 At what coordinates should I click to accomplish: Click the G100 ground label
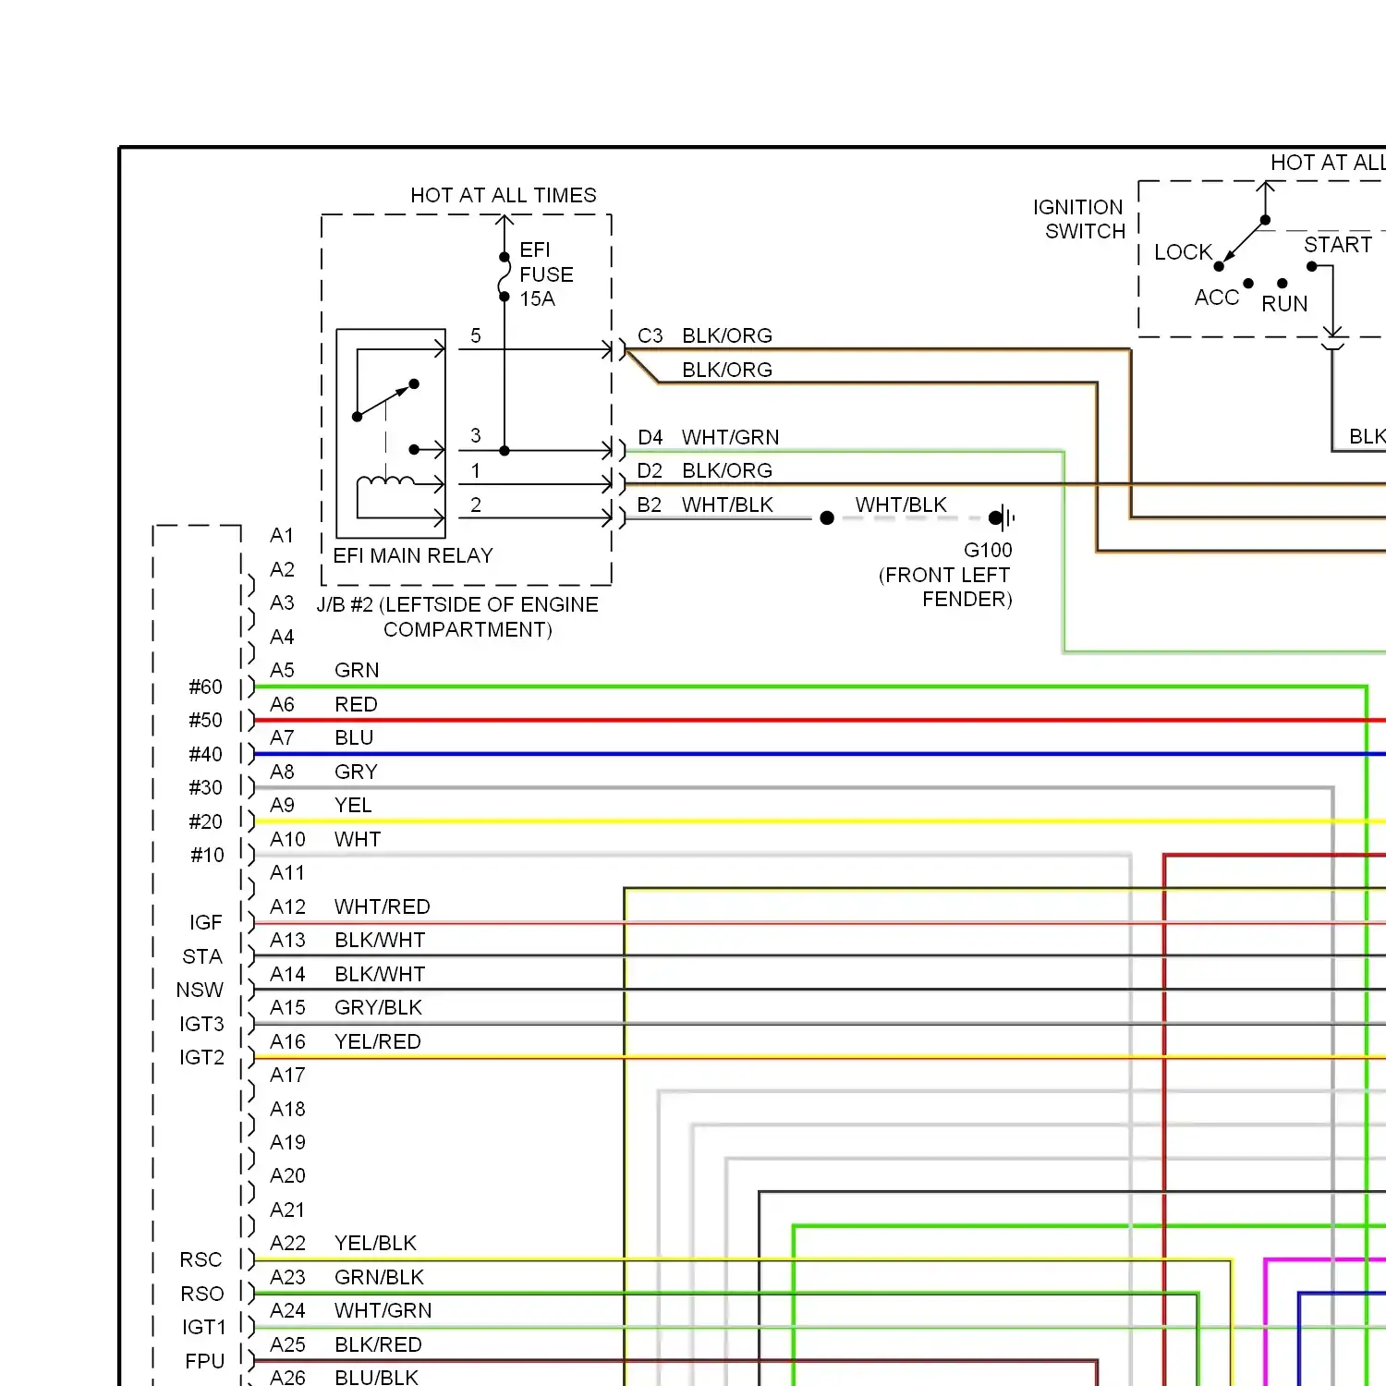tap(988, 550)
